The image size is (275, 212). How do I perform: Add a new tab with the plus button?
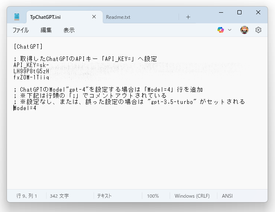pyautogui.click(x=188, y=17)
